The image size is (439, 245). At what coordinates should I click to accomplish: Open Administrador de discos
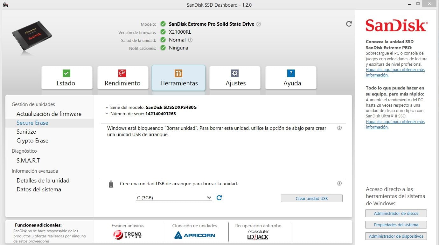pyautogui.click(x=396, y=213)
